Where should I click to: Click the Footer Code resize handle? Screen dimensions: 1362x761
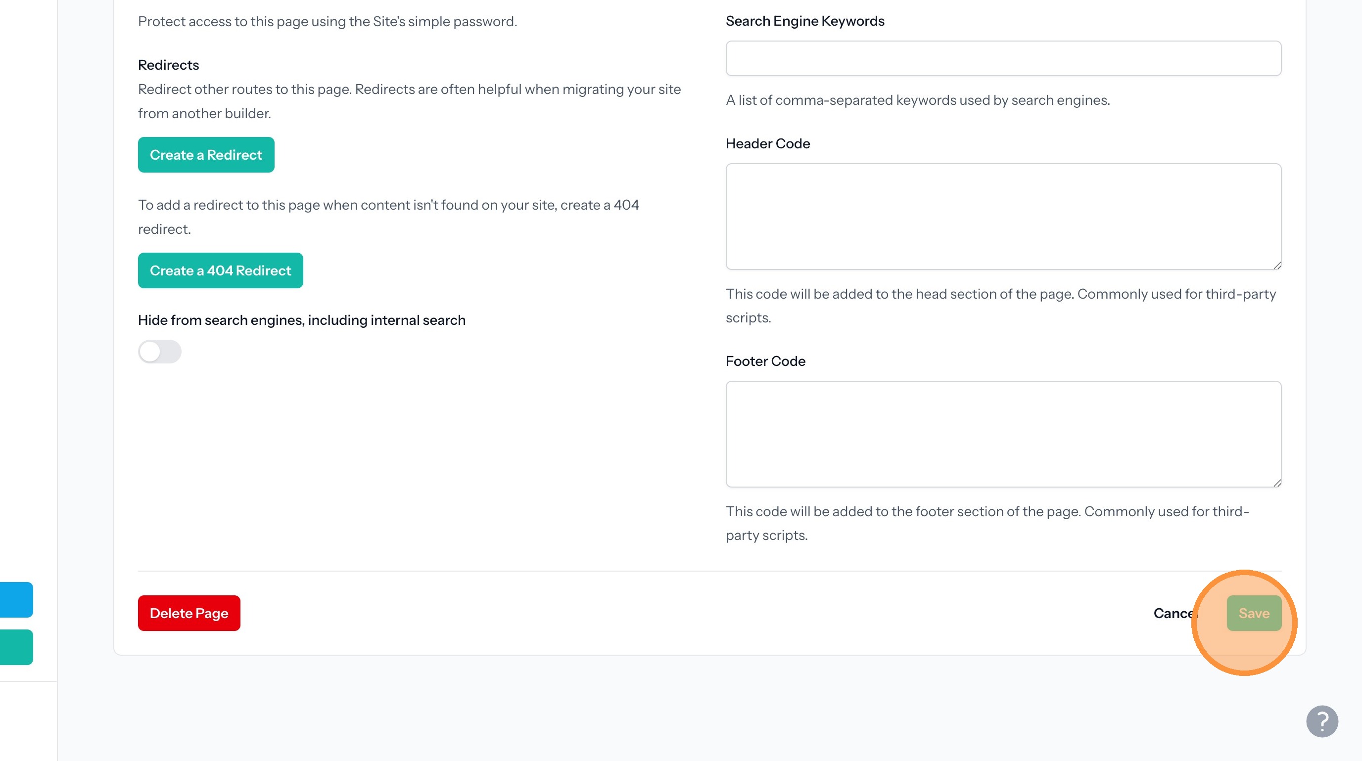point(1277,483)
